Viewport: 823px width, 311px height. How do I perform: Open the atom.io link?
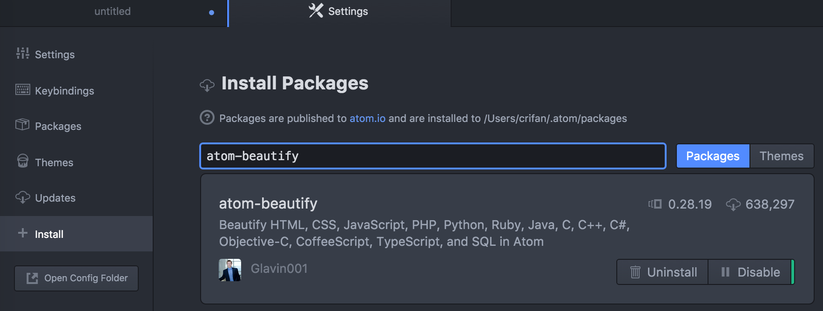(367, 118)
